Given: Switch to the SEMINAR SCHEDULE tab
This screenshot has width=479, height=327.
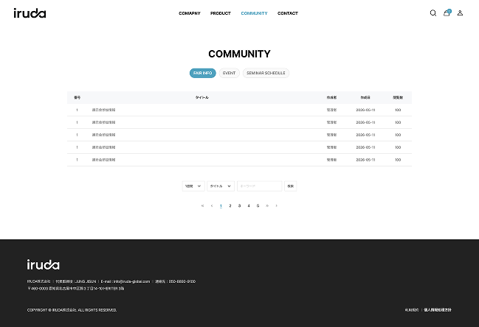Looking at the screenshot, I should tap(266, 73).
